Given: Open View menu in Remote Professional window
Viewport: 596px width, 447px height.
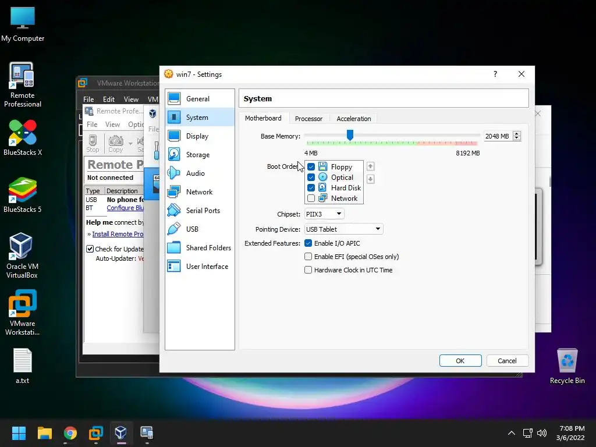Looking at the screenshot, I should click(112, 125).
